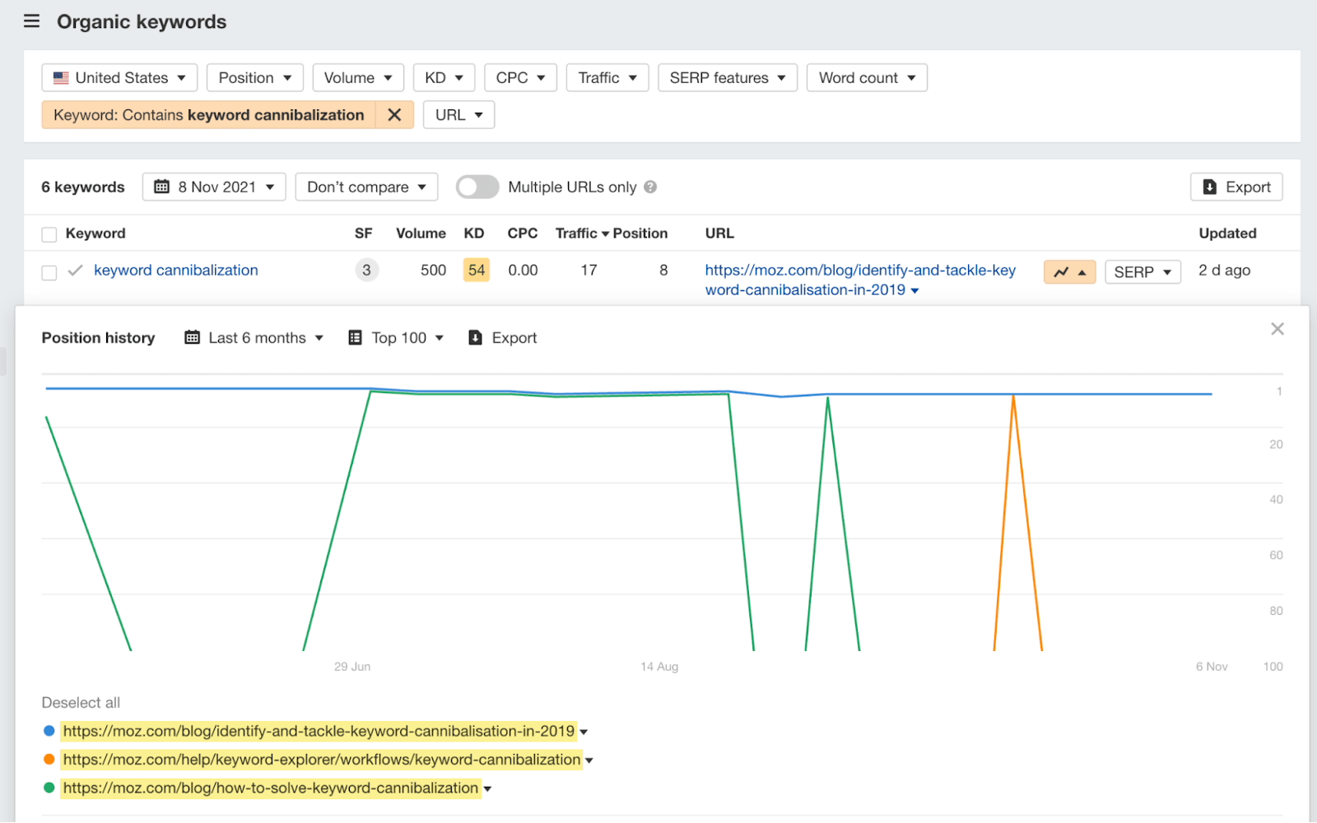Tick the keyword cannibalization row checkbox

click(49, 272)
